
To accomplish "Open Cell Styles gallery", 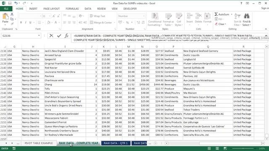I will click(179, 20).
